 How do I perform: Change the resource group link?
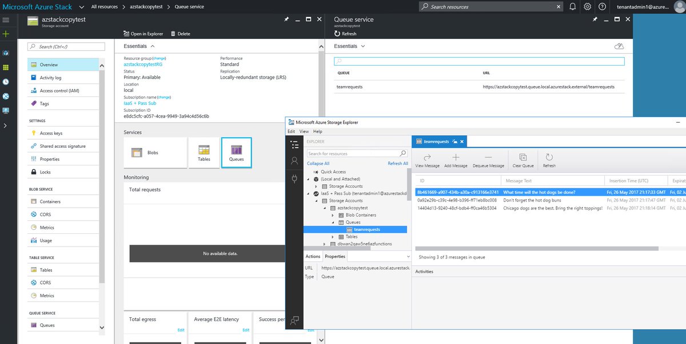point(159,58)
